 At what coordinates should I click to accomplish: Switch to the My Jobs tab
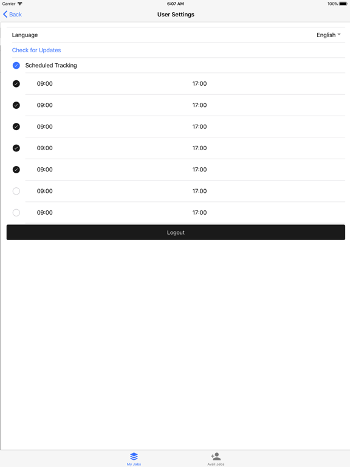pos(134,458)
